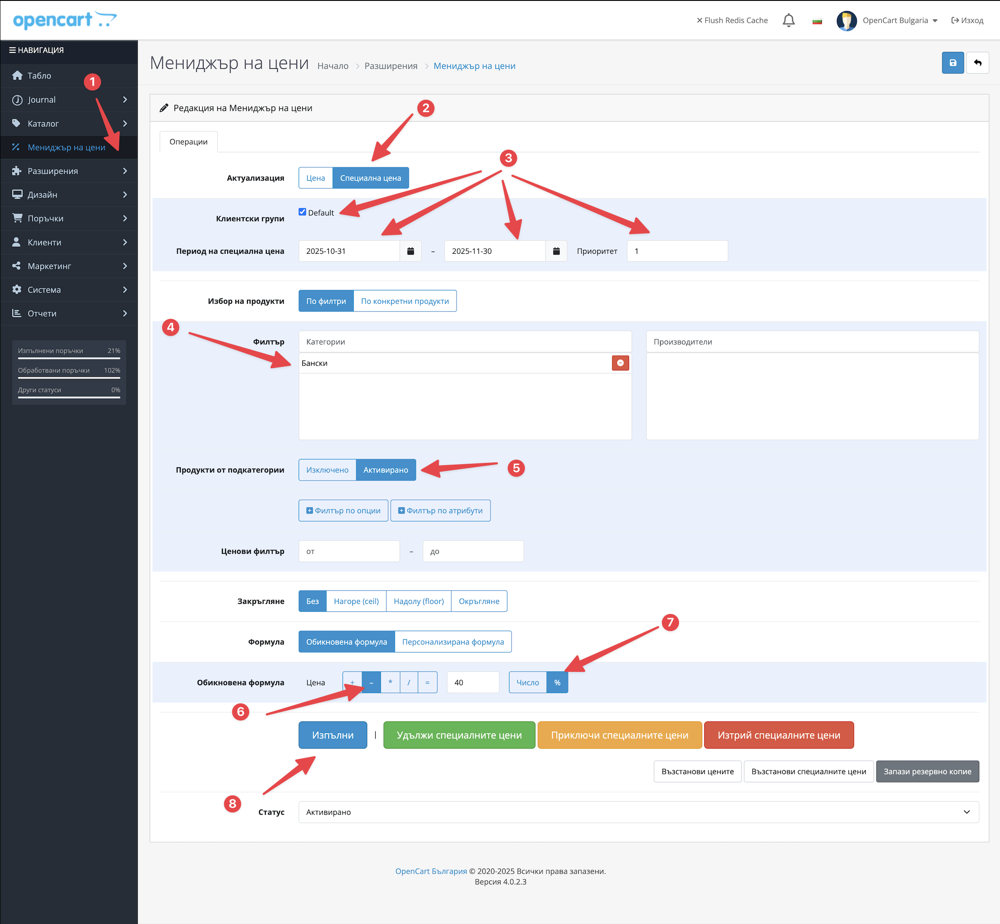Click the back arrow icon button
This screenshot has height=924, width=1000.
click(977, 63)
